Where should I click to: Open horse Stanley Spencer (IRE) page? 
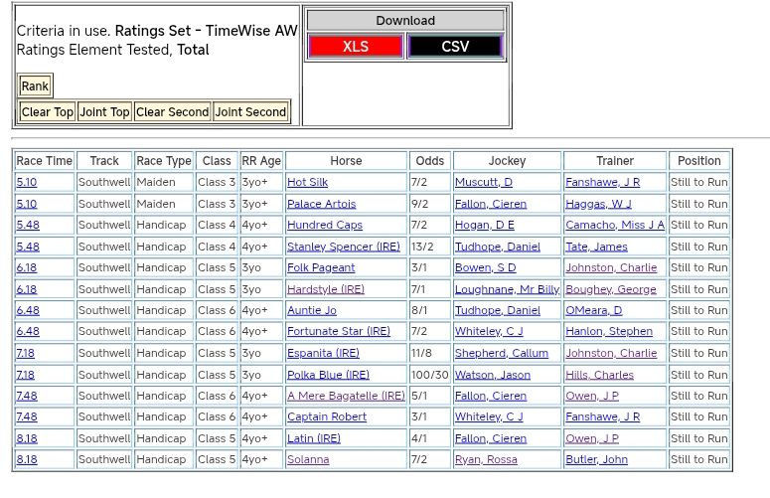click(344, 247)
